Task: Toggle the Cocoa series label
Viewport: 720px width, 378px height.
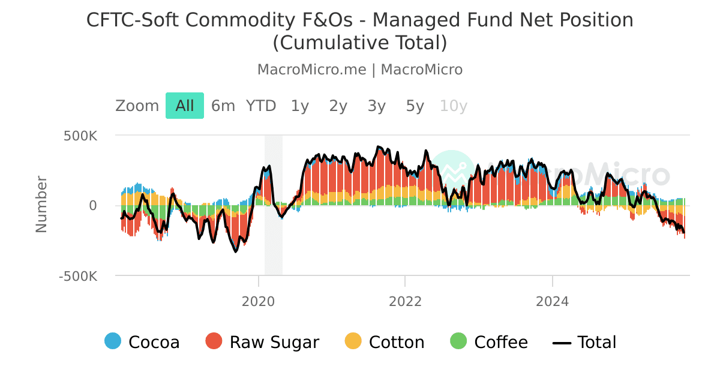Action: click(x=154, y=342)
